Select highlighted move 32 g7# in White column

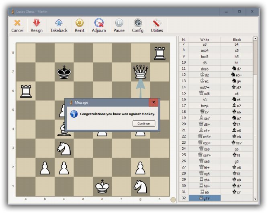[x=205, y=198]
